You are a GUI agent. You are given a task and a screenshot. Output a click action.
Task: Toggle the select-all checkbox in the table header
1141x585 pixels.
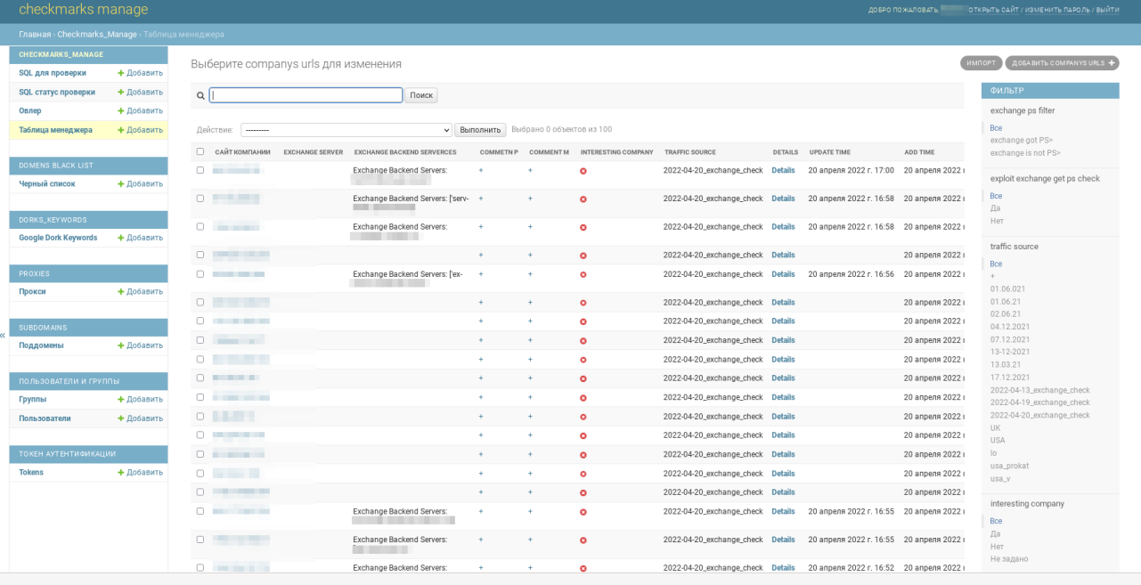point(200,152)
